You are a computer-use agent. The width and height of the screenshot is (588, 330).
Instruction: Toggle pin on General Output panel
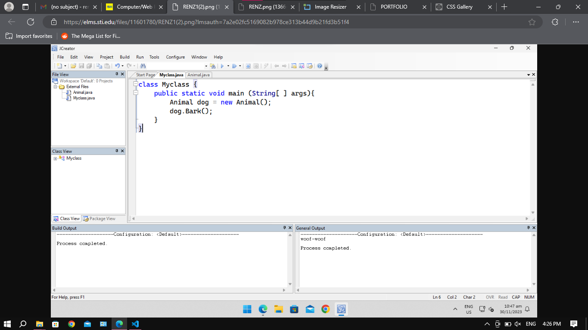click(x=529, y=228)
